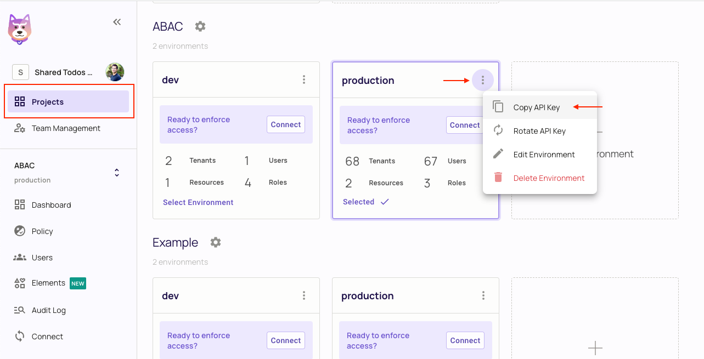
Task: Open the Example project settings gear
Action: [x=215, y=242]
